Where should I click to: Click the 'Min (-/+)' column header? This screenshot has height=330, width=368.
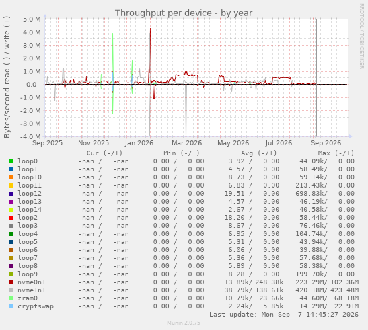point(182,153)
